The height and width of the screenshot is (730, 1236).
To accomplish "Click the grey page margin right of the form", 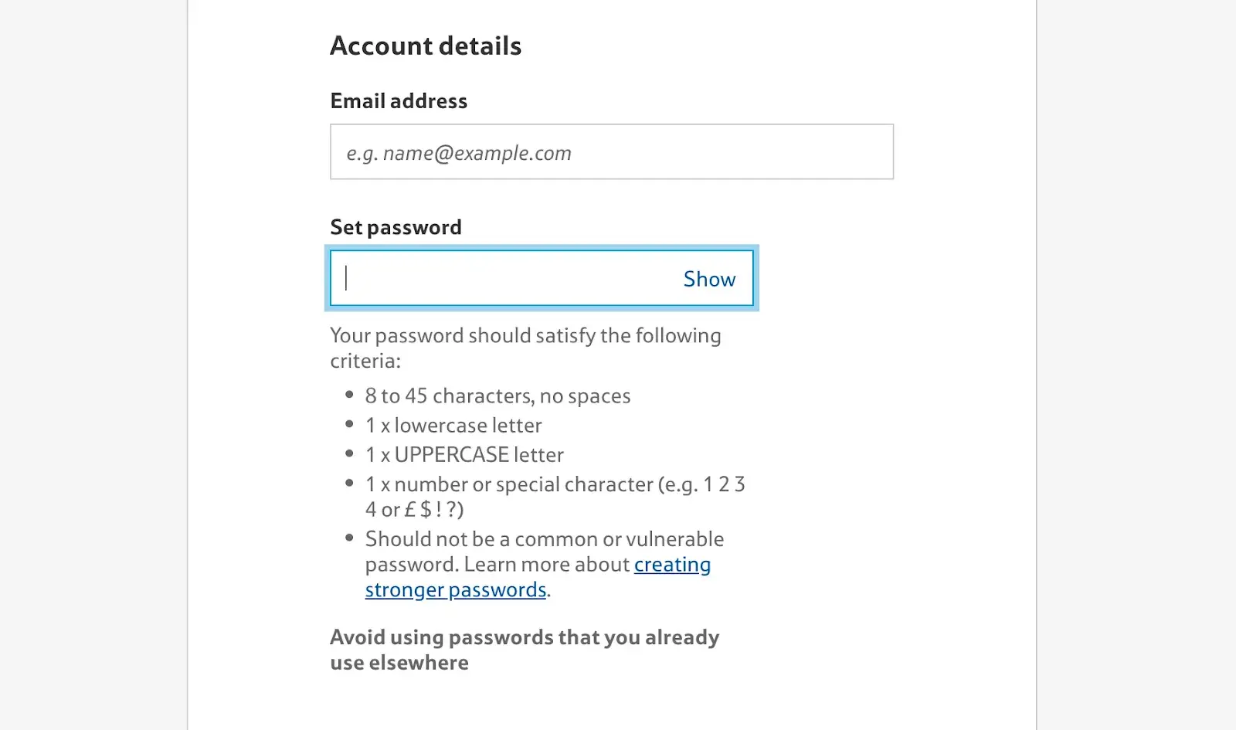I will coord(1136,363).
